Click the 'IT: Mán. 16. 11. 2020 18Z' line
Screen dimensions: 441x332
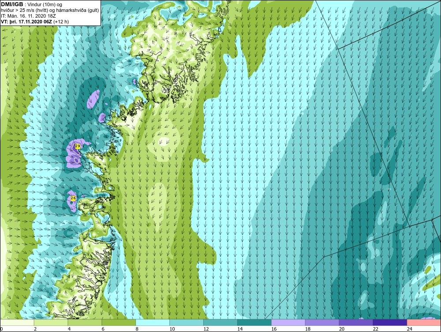coord(28,16)
